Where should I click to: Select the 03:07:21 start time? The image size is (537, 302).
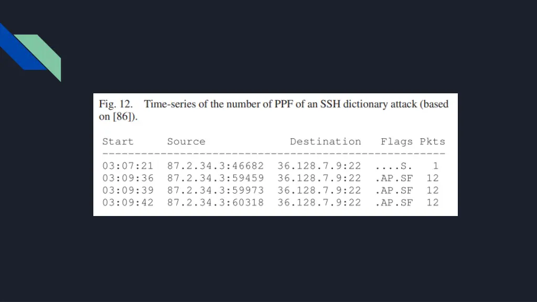tap(128, 166)
